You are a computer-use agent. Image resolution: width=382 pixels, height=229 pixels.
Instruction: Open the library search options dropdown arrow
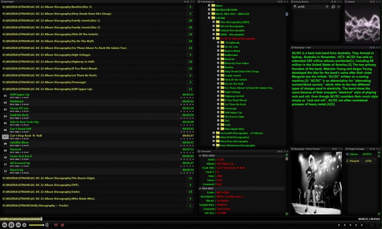coord(339,7)
